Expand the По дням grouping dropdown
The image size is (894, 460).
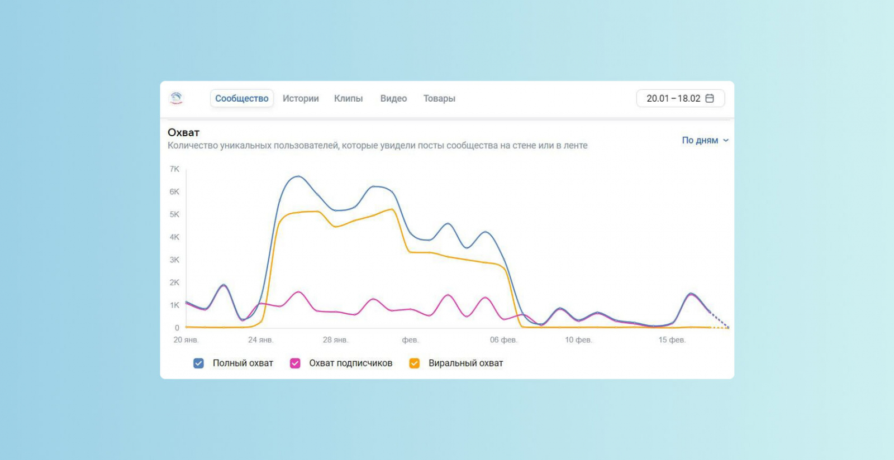(705, 140)
